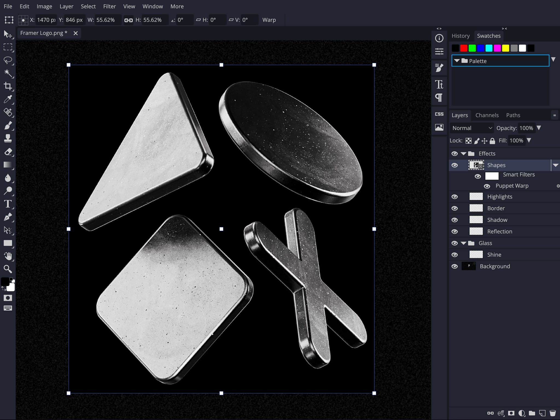Switch to the History tab
Screen dimensions: 560x420
pos(460,36)
